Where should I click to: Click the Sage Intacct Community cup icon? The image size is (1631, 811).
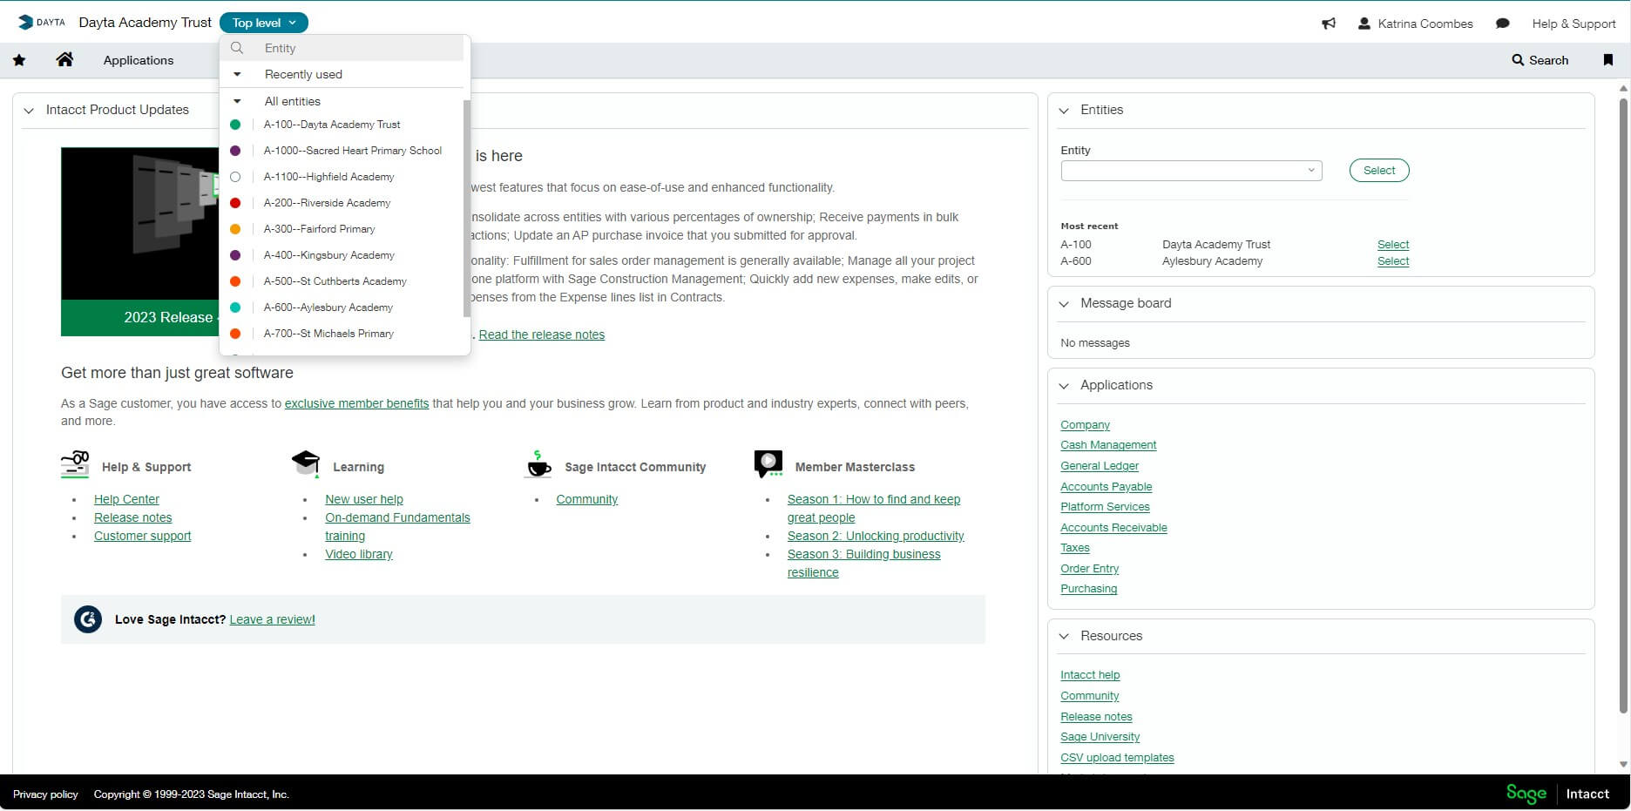pos(538,464)
